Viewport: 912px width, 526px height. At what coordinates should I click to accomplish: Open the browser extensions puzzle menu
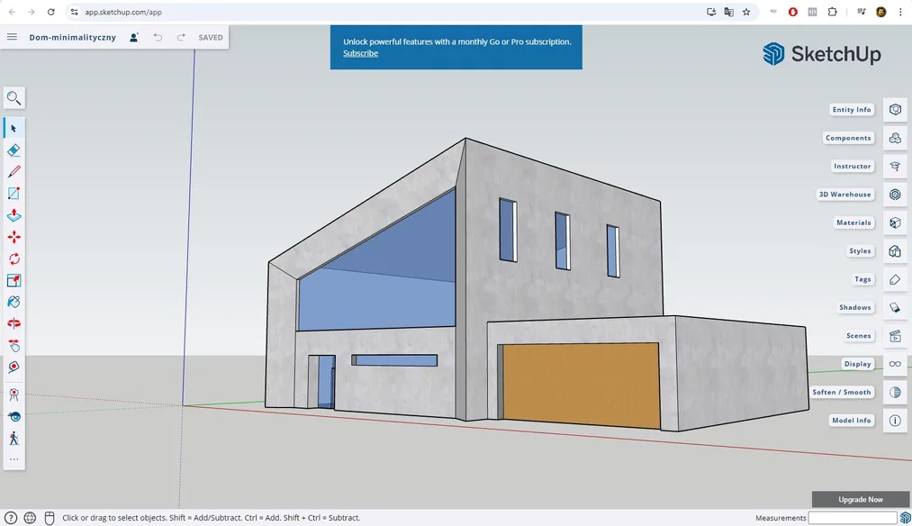tap(831, 12)
